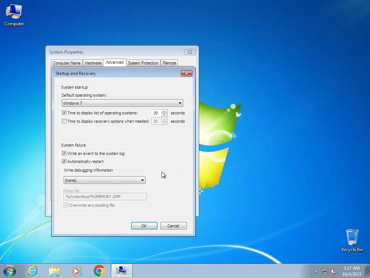The width and height of the screenshot is (370, 278).
Task: Switch to Remote tab
Action: click(169, 63)
